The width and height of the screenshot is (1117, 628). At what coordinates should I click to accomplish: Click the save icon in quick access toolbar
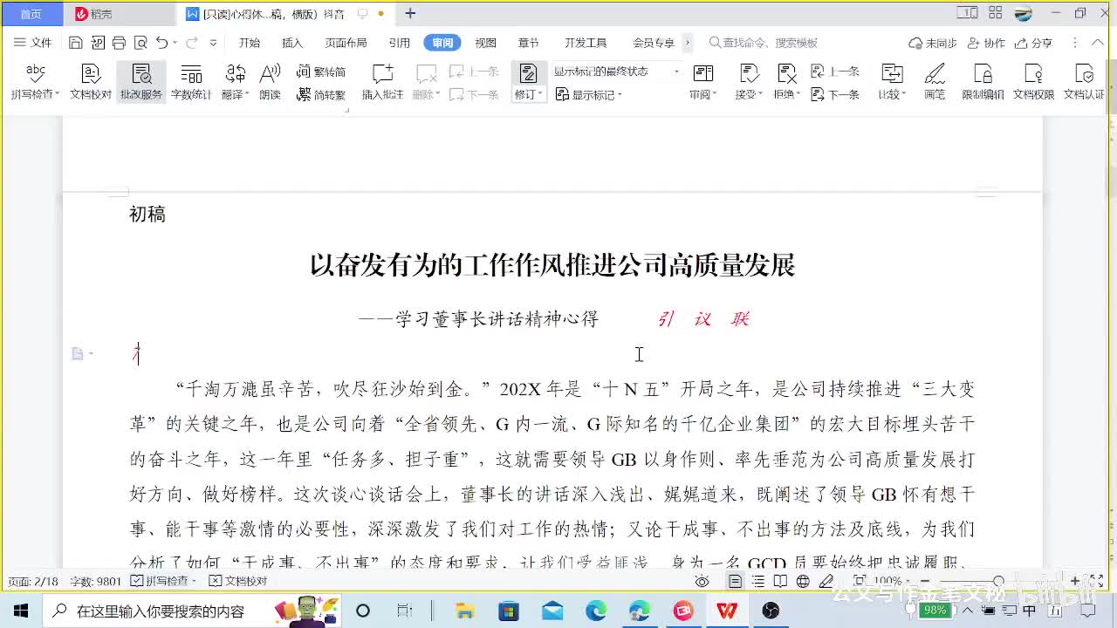[76, 43]
